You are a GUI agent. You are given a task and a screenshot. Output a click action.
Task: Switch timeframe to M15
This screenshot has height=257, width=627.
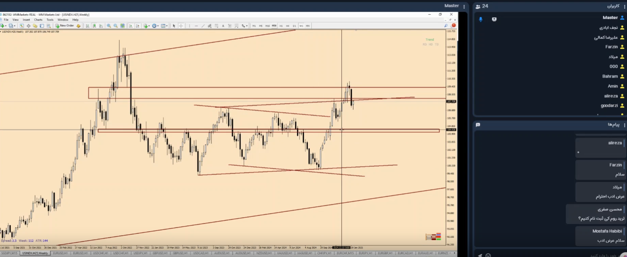[268, 26]
